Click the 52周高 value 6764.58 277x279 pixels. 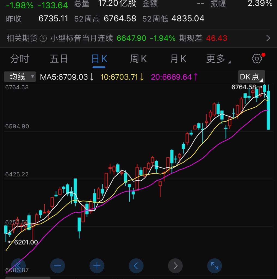click(x=120, y=19)
